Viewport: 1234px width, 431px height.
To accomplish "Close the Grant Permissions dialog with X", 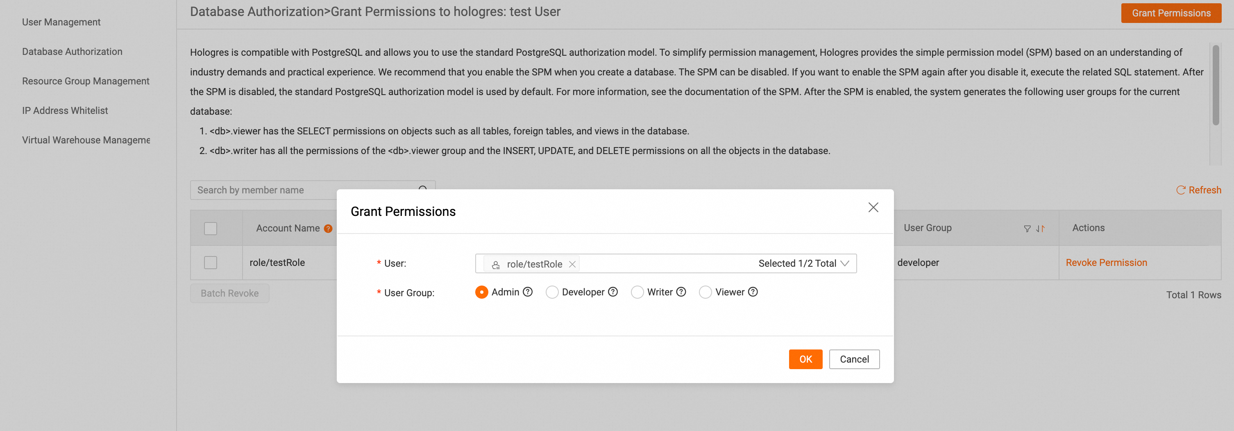I will 873,207.
